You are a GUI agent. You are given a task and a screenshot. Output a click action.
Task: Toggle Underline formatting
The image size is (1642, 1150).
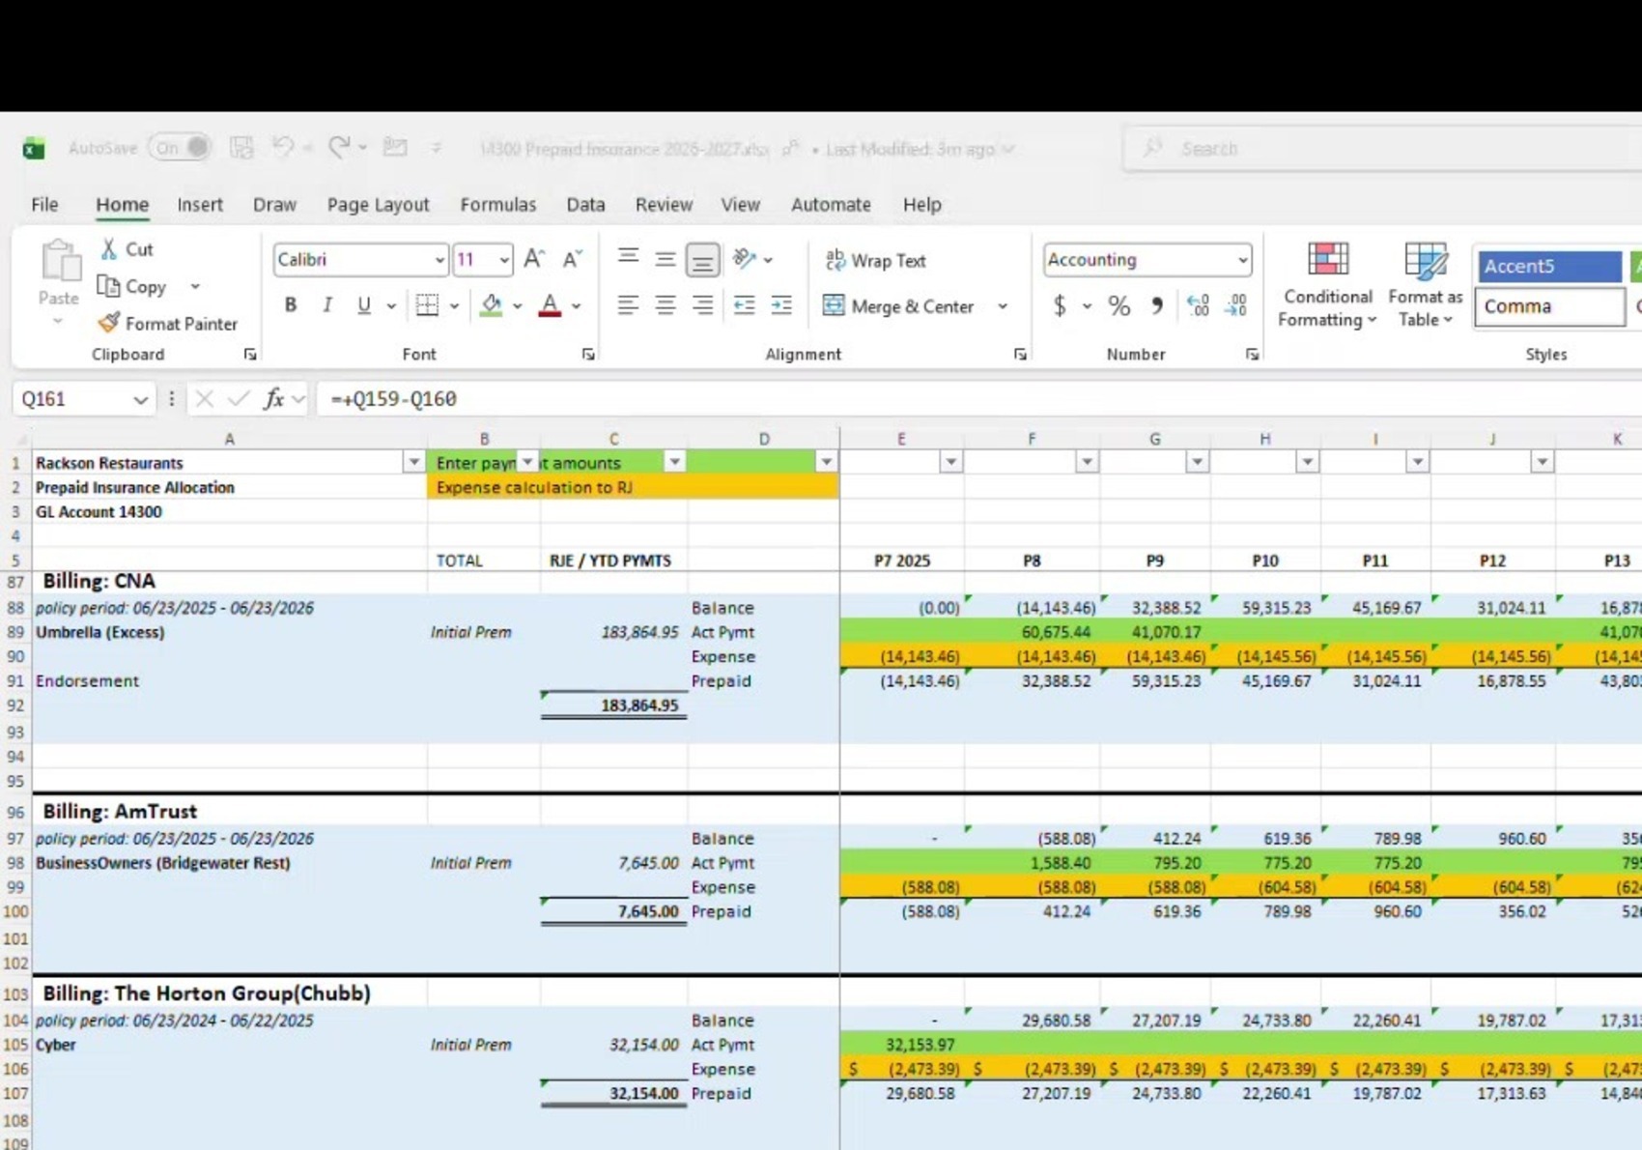pyautogui.click(x=364, y=305)
